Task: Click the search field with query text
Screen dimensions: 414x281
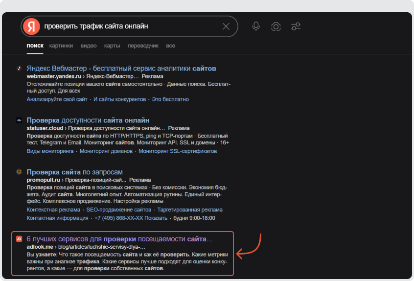Action: (x=129, y=26)
